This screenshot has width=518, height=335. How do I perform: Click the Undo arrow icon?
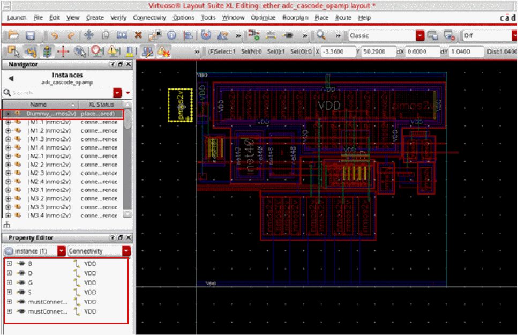point(54,35)
